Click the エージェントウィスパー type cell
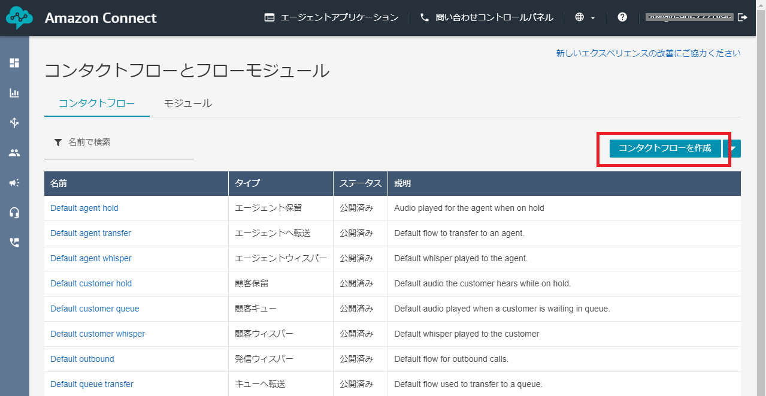The width and height of the screenshot is (766, 396). coord(281,258)
